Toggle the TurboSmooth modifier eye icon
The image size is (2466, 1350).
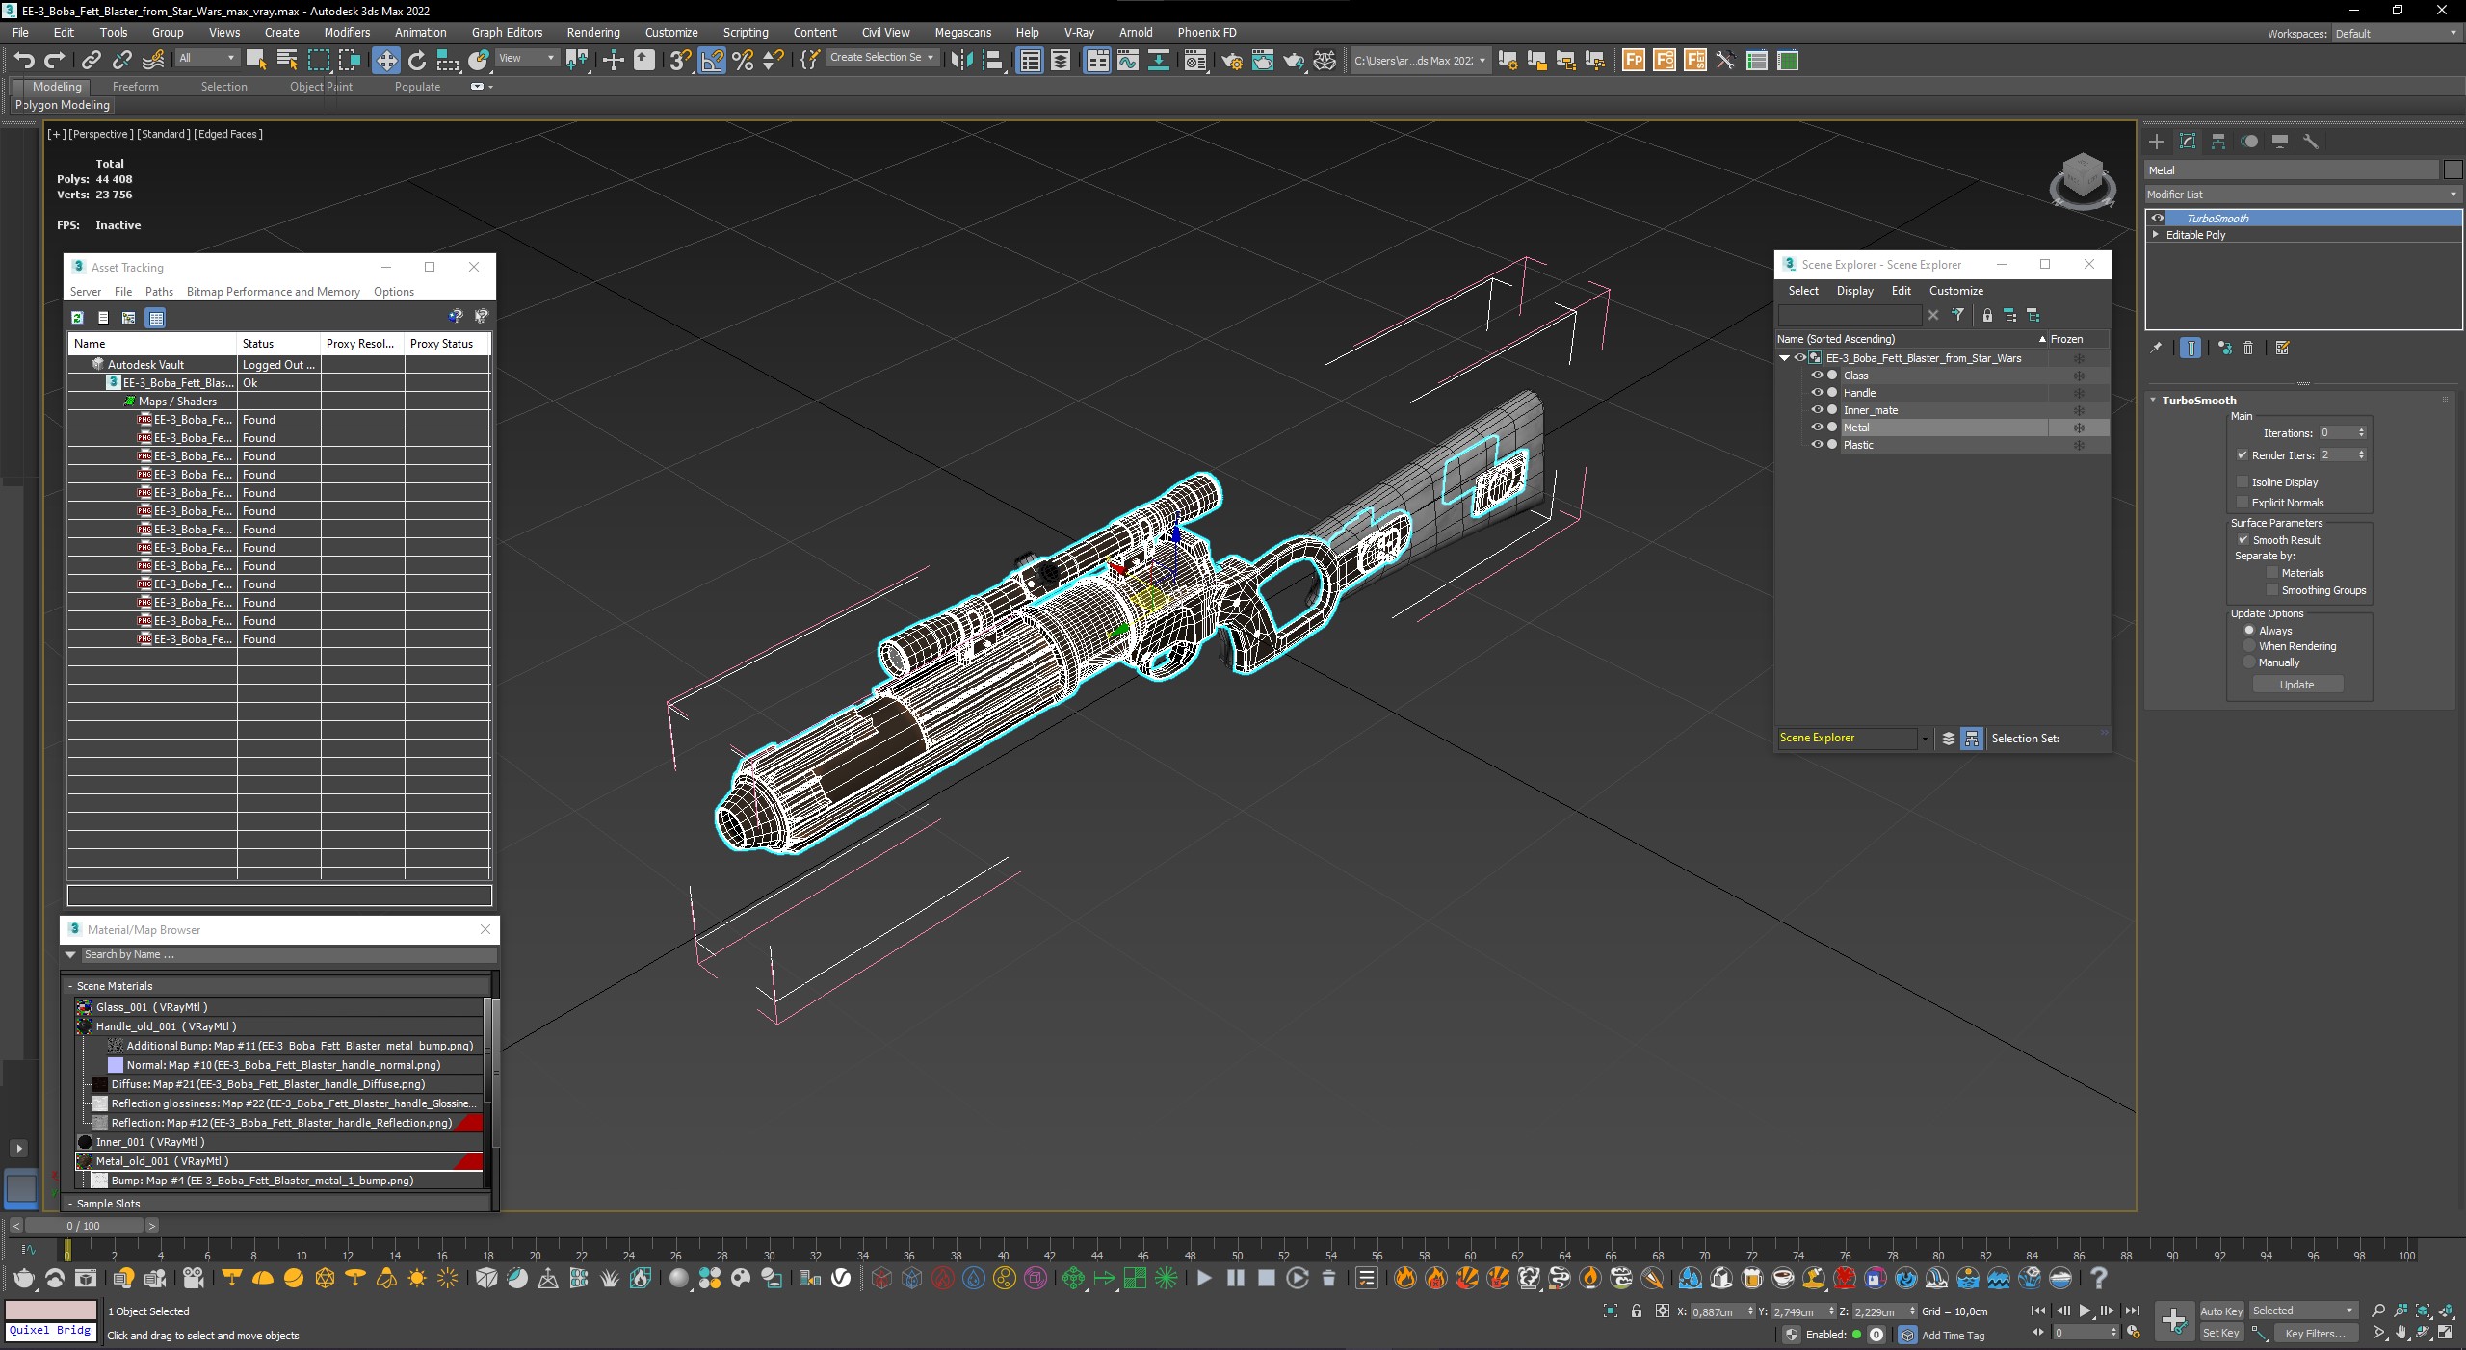tap(2158, 219)
